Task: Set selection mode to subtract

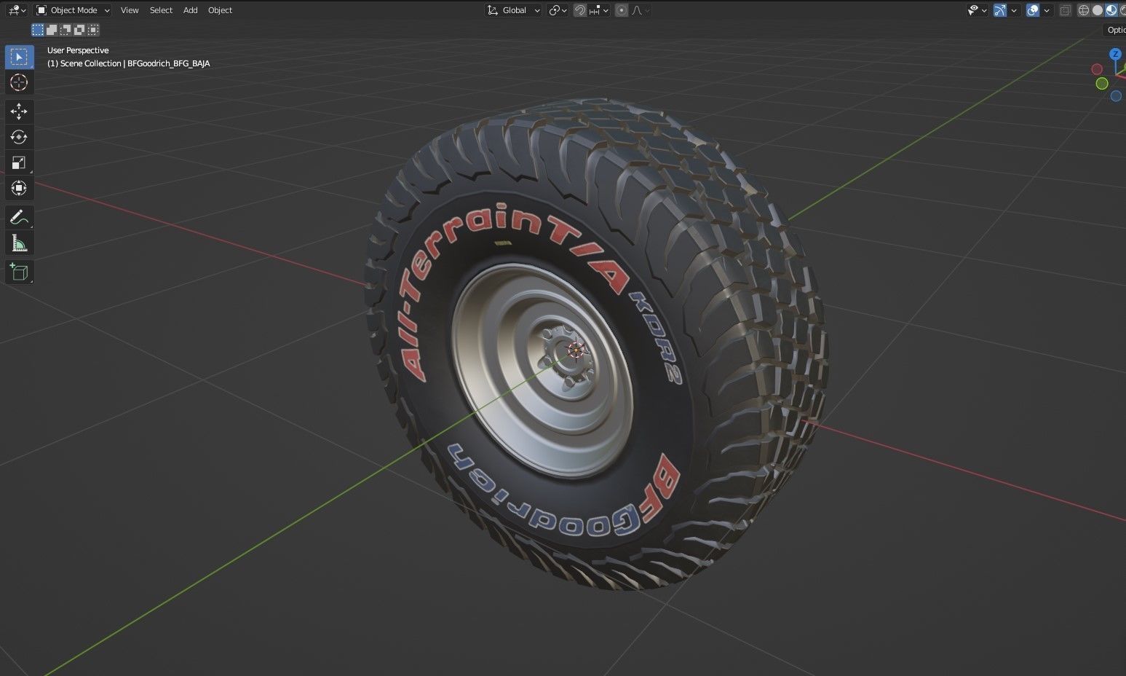Action: [66, 30]
